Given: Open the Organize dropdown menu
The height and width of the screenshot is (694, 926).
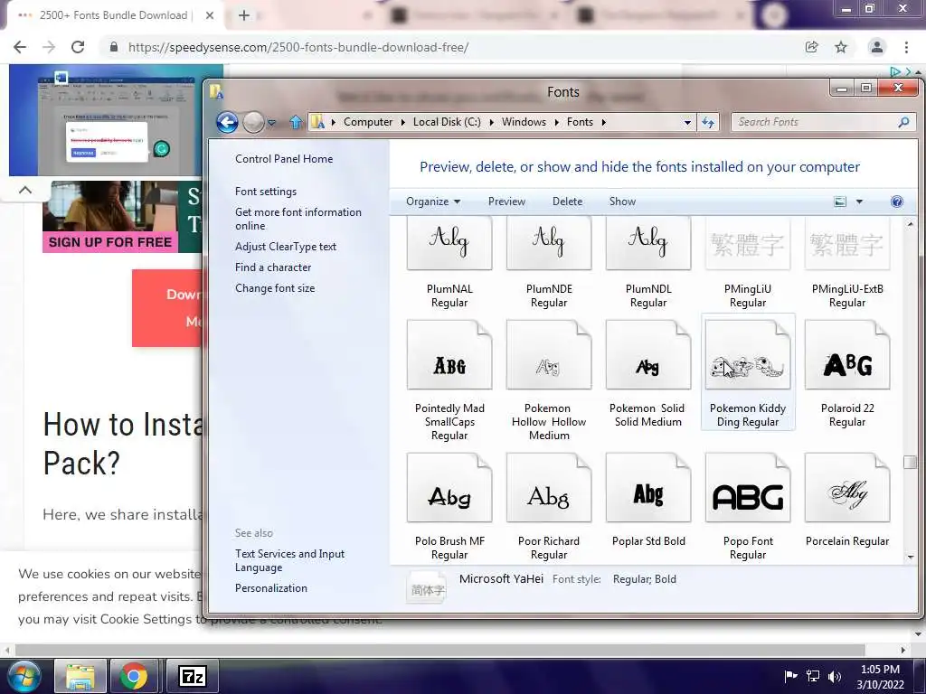Looking at the screenshot, I should pos(433,202).
